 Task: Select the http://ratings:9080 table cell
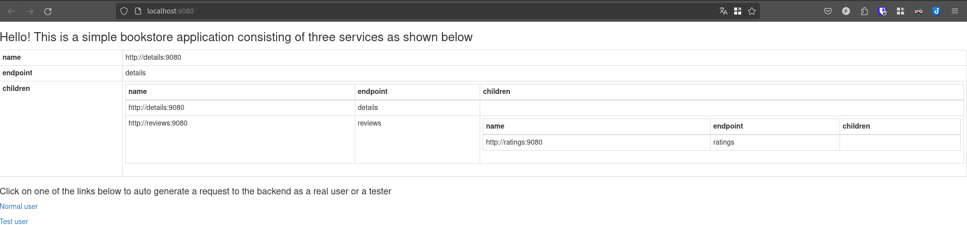tap(596, 142)
